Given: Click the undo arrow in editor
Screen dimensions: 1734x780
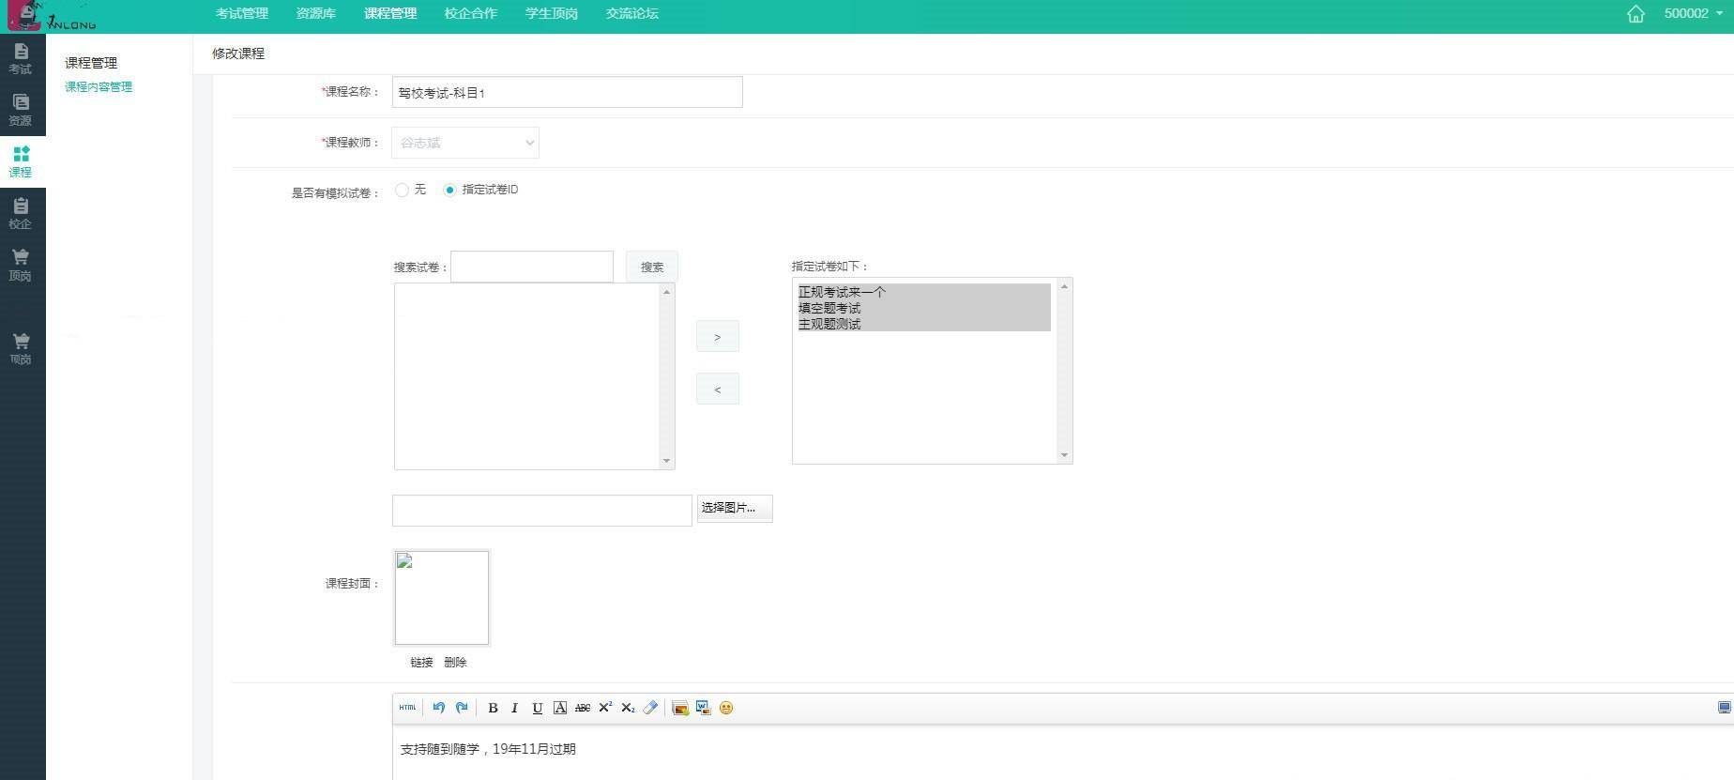Looking at the screenshot, I should (x=438, y=708).
